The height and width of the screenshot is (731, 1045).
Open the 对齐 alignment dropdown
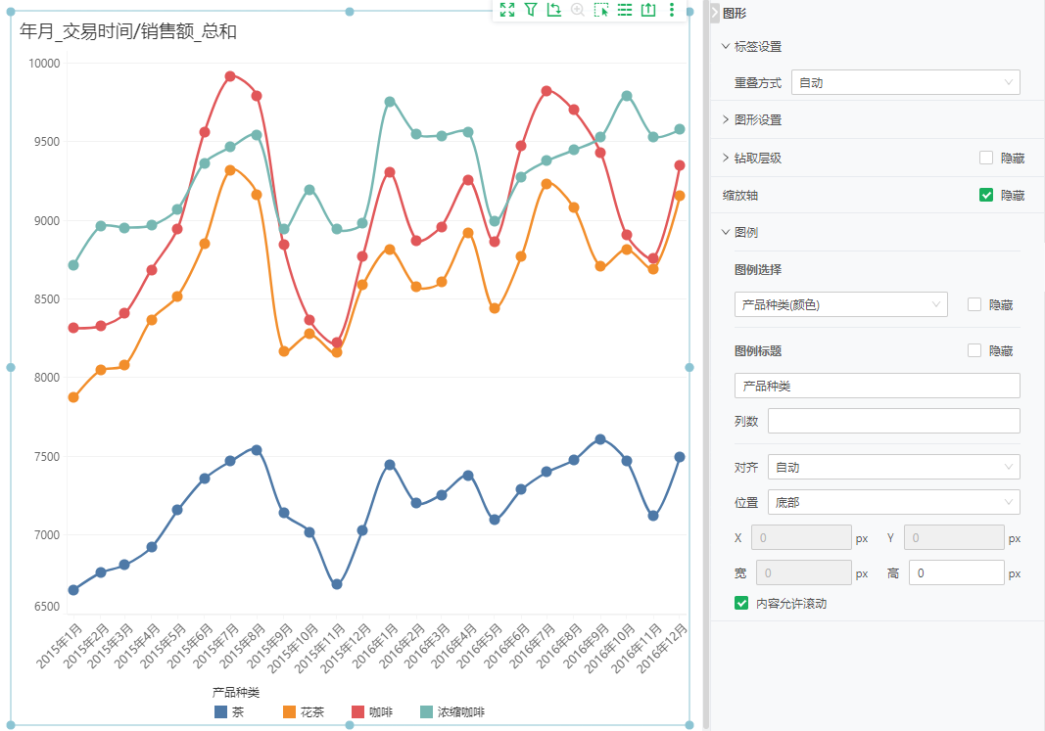pyautogui.click(x=894, y=468)
